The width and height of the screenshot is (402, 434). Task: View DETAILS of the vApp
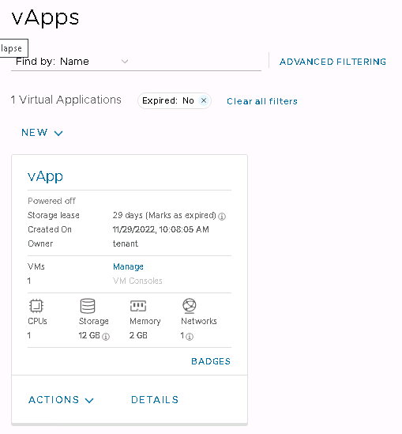155,400
